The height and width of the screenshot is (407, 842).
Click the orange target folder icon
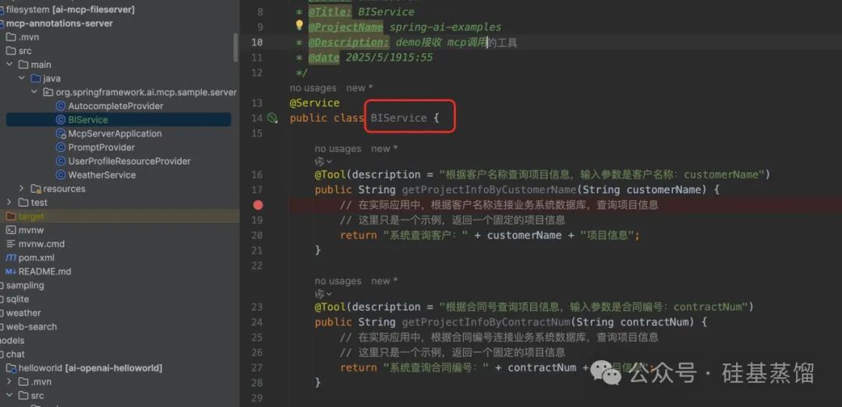pyautogui.click(x=11, y=216)
